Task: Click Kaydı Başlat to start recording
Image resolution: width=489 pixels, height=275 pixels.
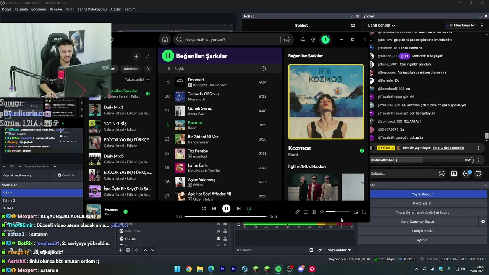Action: tap(422, 203)
